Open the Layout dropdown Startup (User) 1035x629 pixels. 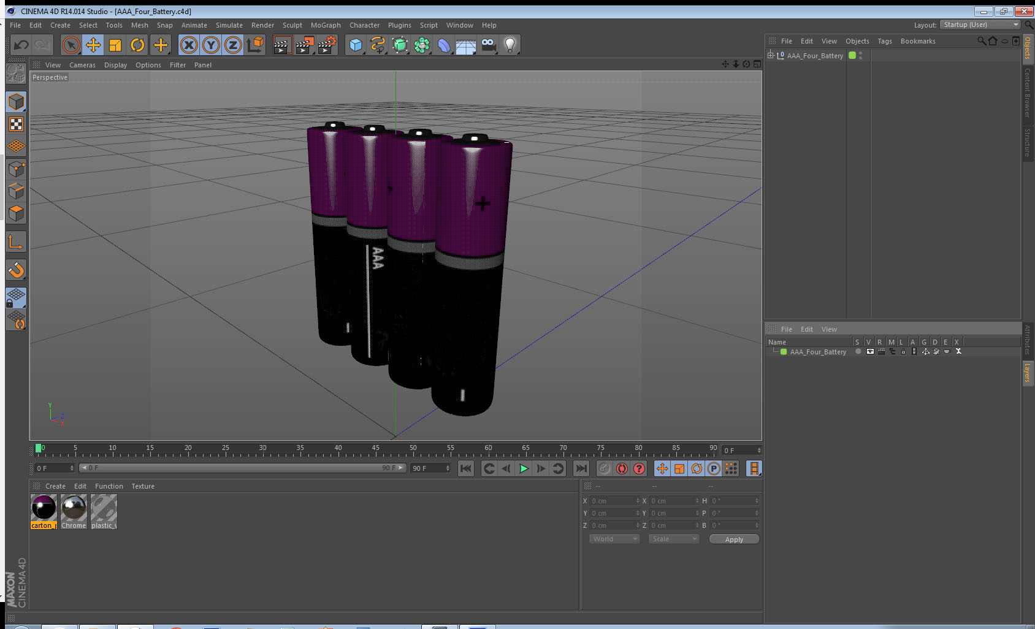pyautogui.click(x=980, y=25)
